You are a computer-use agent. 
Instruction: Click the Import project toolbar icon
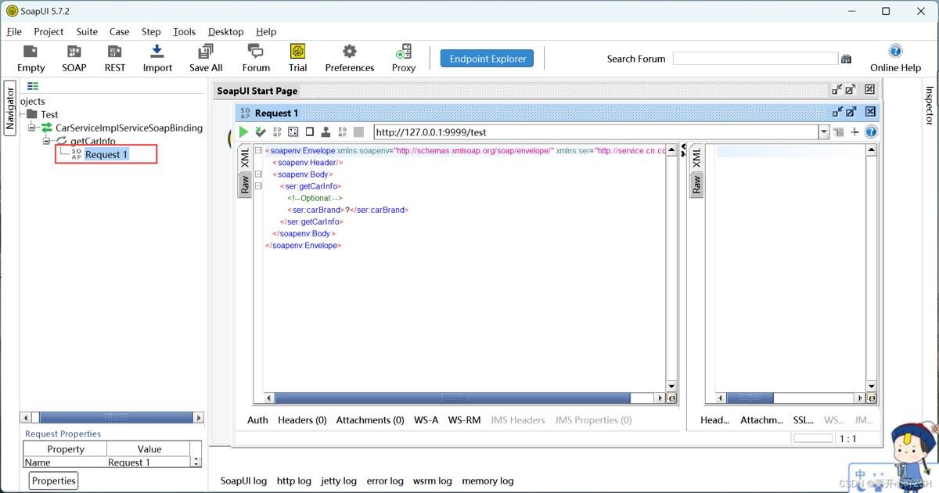[x=157, y=58]
